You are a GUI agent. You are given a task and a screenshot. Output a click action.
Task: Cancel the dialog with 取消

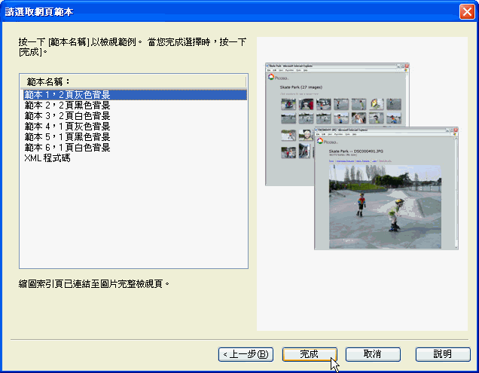coord(373,354)
